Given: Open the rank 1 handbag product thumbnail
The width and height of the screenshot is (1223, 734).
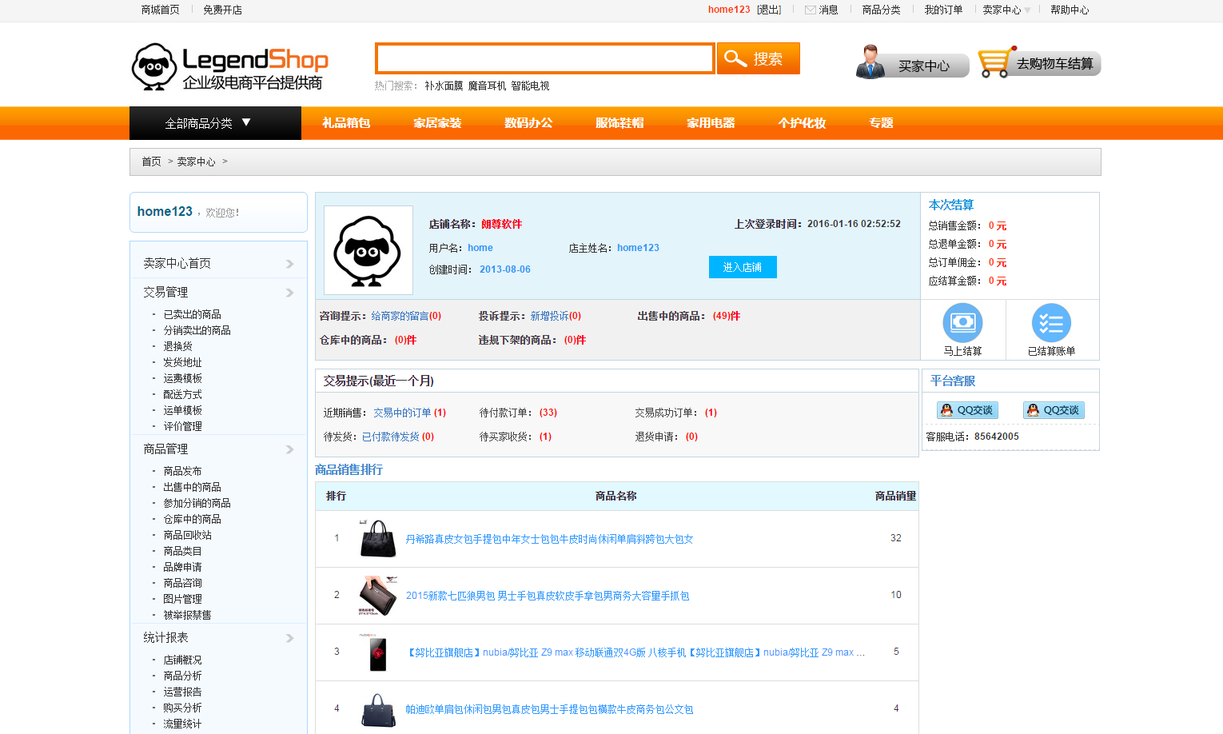Looking at the screenshot, I should pyautogui.click(x=378, y=538).
